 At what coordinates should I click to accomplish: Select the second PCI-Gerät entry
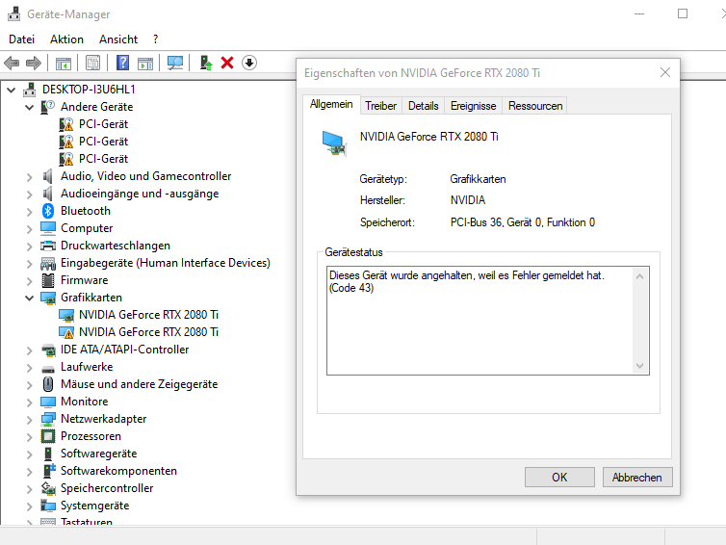pos(103,142)
